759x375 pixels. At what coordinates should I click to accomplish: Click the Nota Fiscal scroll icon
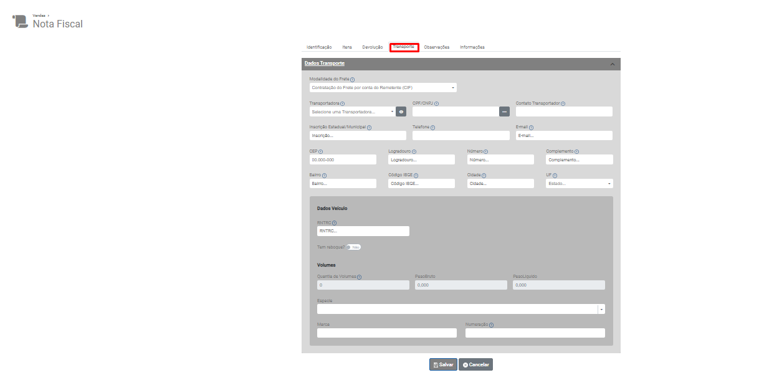tap(21, 22)
